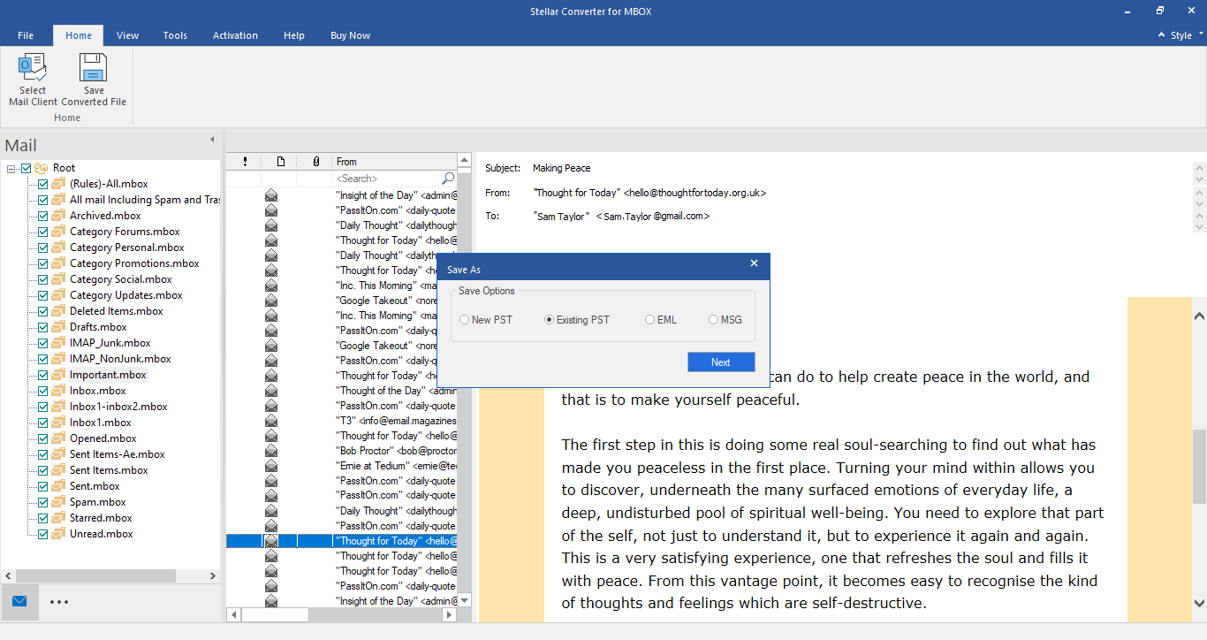Collapse the Root tree node
The height and width of the screenshot is (640, 1207).
11,168
